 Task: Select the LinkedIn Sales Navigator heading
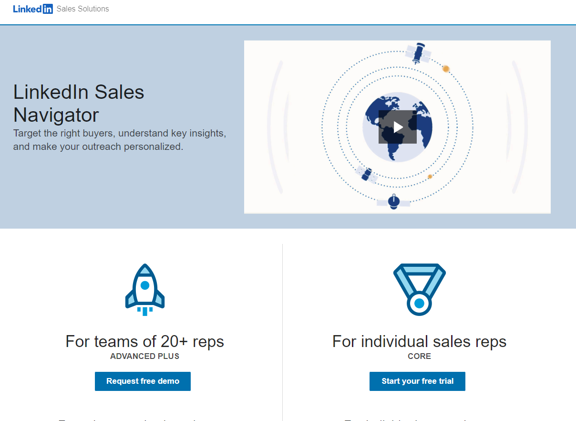[79, 104]
